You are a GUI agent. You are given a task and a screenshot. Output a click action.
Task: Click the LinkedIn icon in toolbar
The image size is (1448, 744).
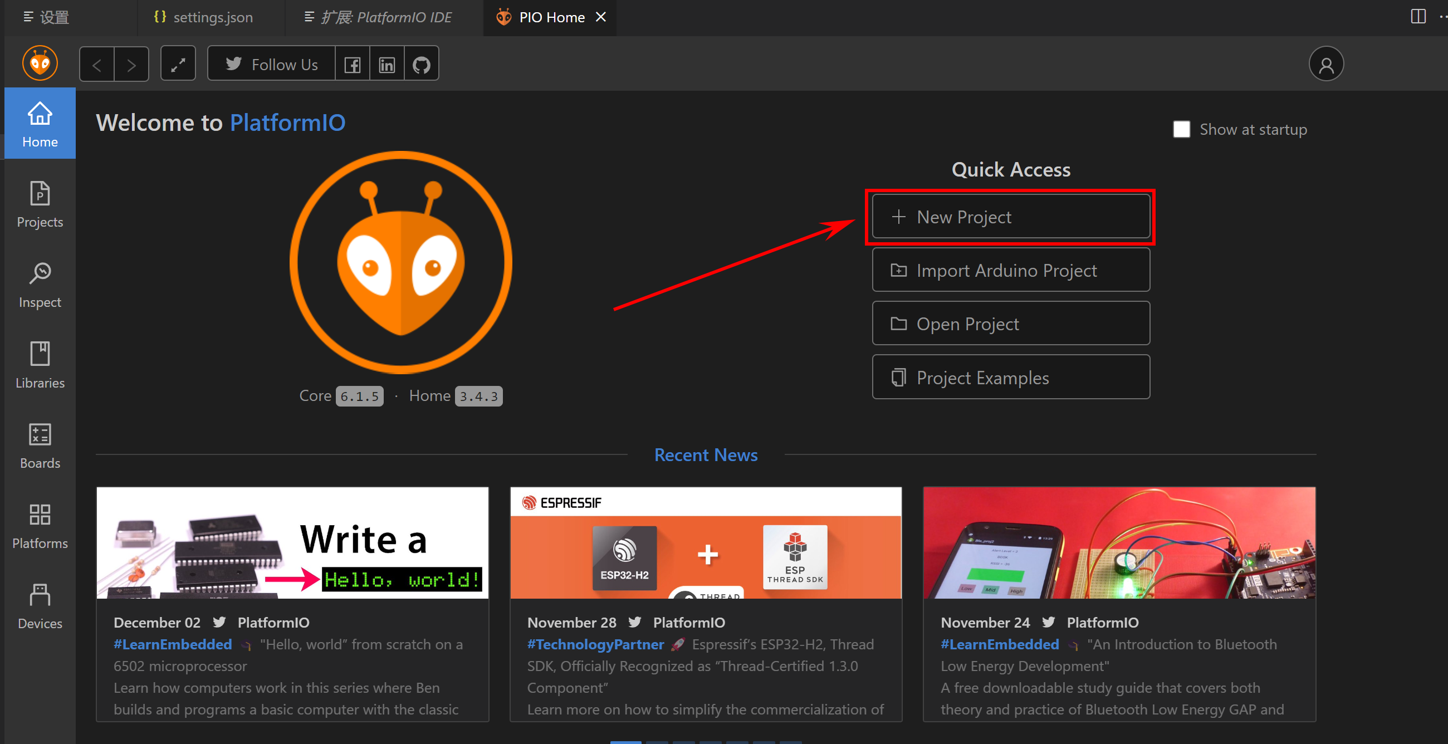[387, 65]
